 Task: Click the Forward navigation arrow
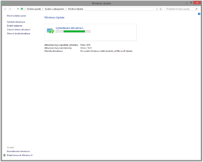(x=10, y=9)
